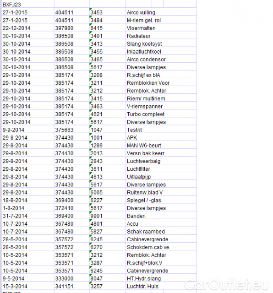This screenshot has height=293, width=273.
Task: Click the APK cell
Action: pyautogui.click(x=161, y=137)
